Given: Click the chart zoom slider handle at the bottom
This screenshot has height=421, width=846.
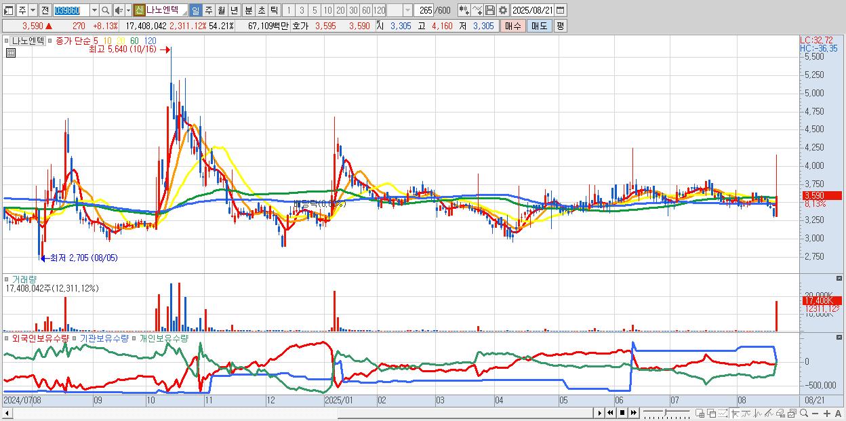Looking at the screenshot, I should pos(666,412).
